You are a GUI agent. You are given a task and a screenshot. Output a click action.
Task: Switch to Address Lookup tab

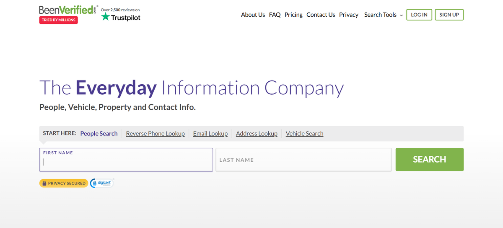[x=257, y=134]
